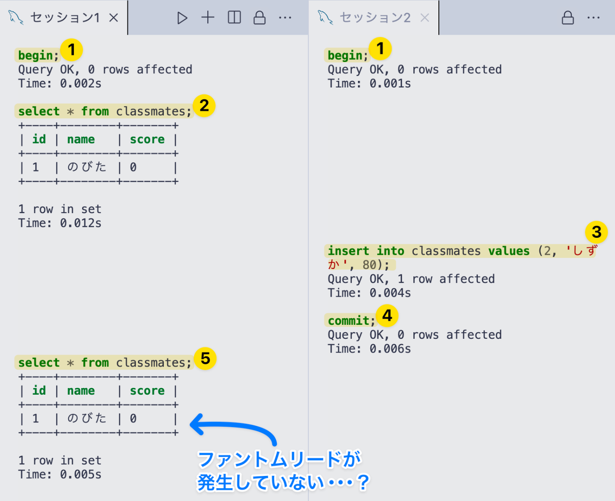The width and height of the screenshot is (615, 501).
Task: Click 'Time: 0.001s' in セッション2
Action: (x=369, y=83)
